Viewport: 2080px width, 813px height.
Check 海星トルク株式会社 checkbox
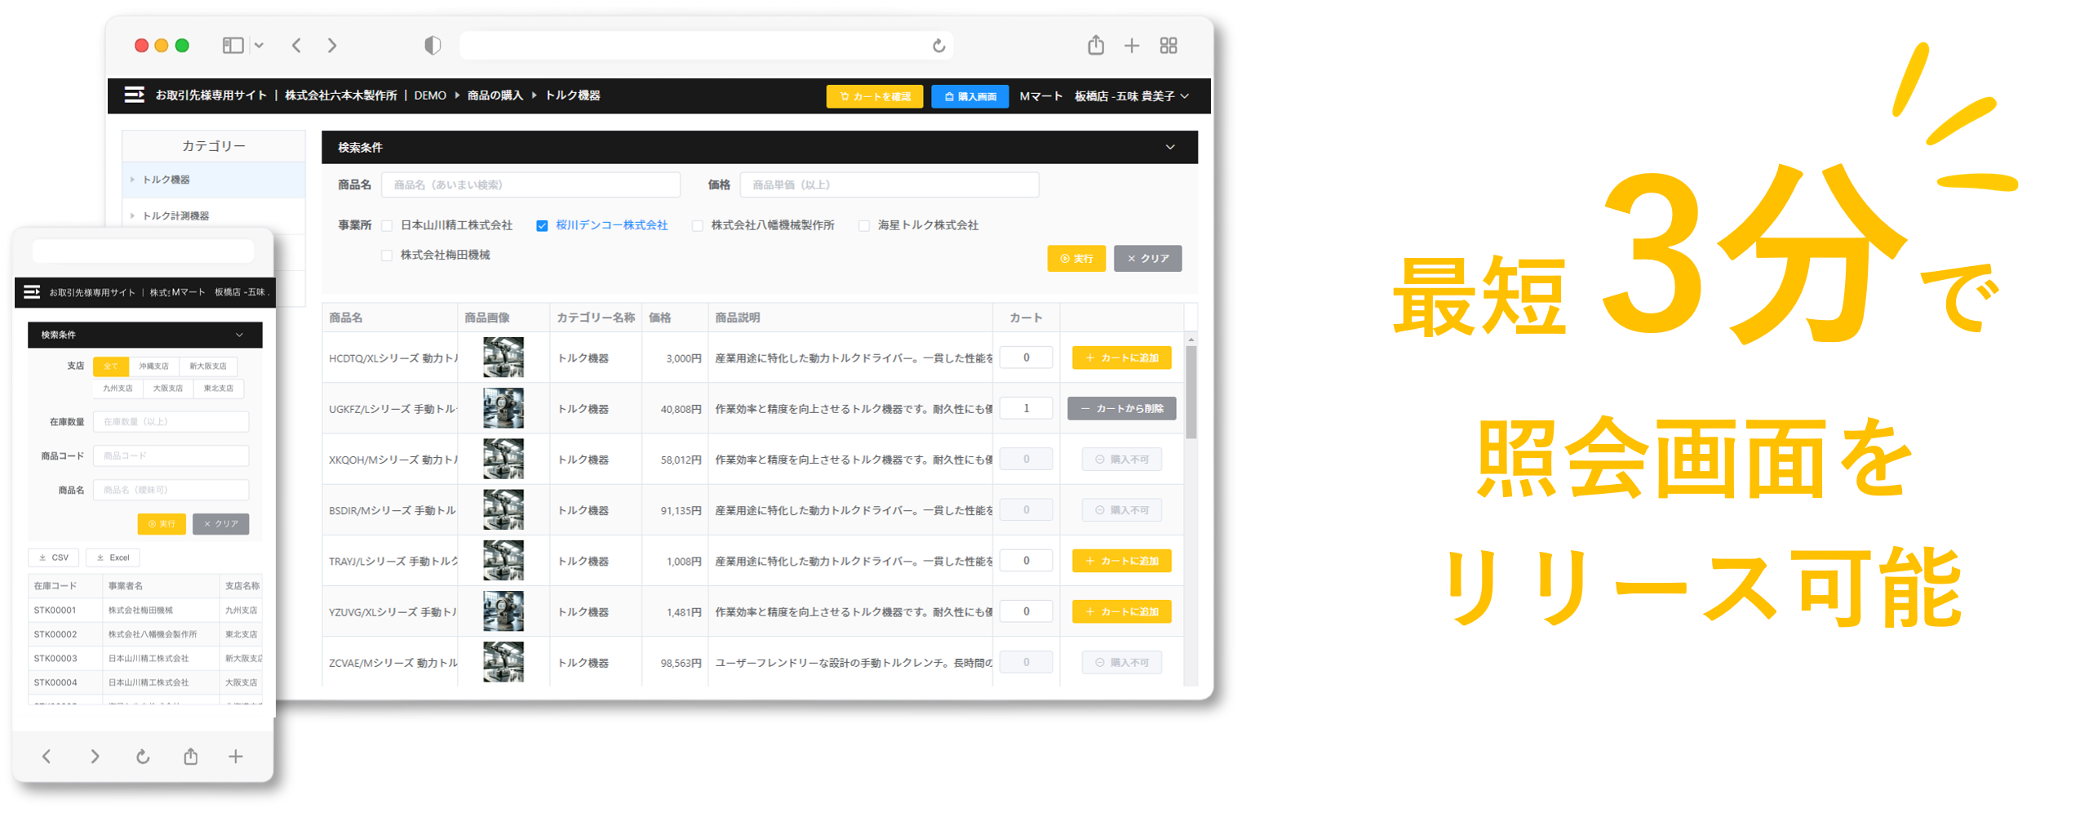(x=863, y=226)
